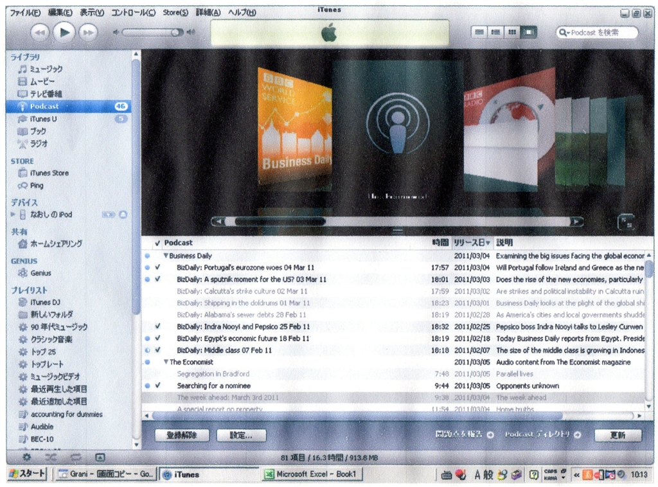Toggle repeat playback
Screen dimensions: 658x487
(76, 457)
